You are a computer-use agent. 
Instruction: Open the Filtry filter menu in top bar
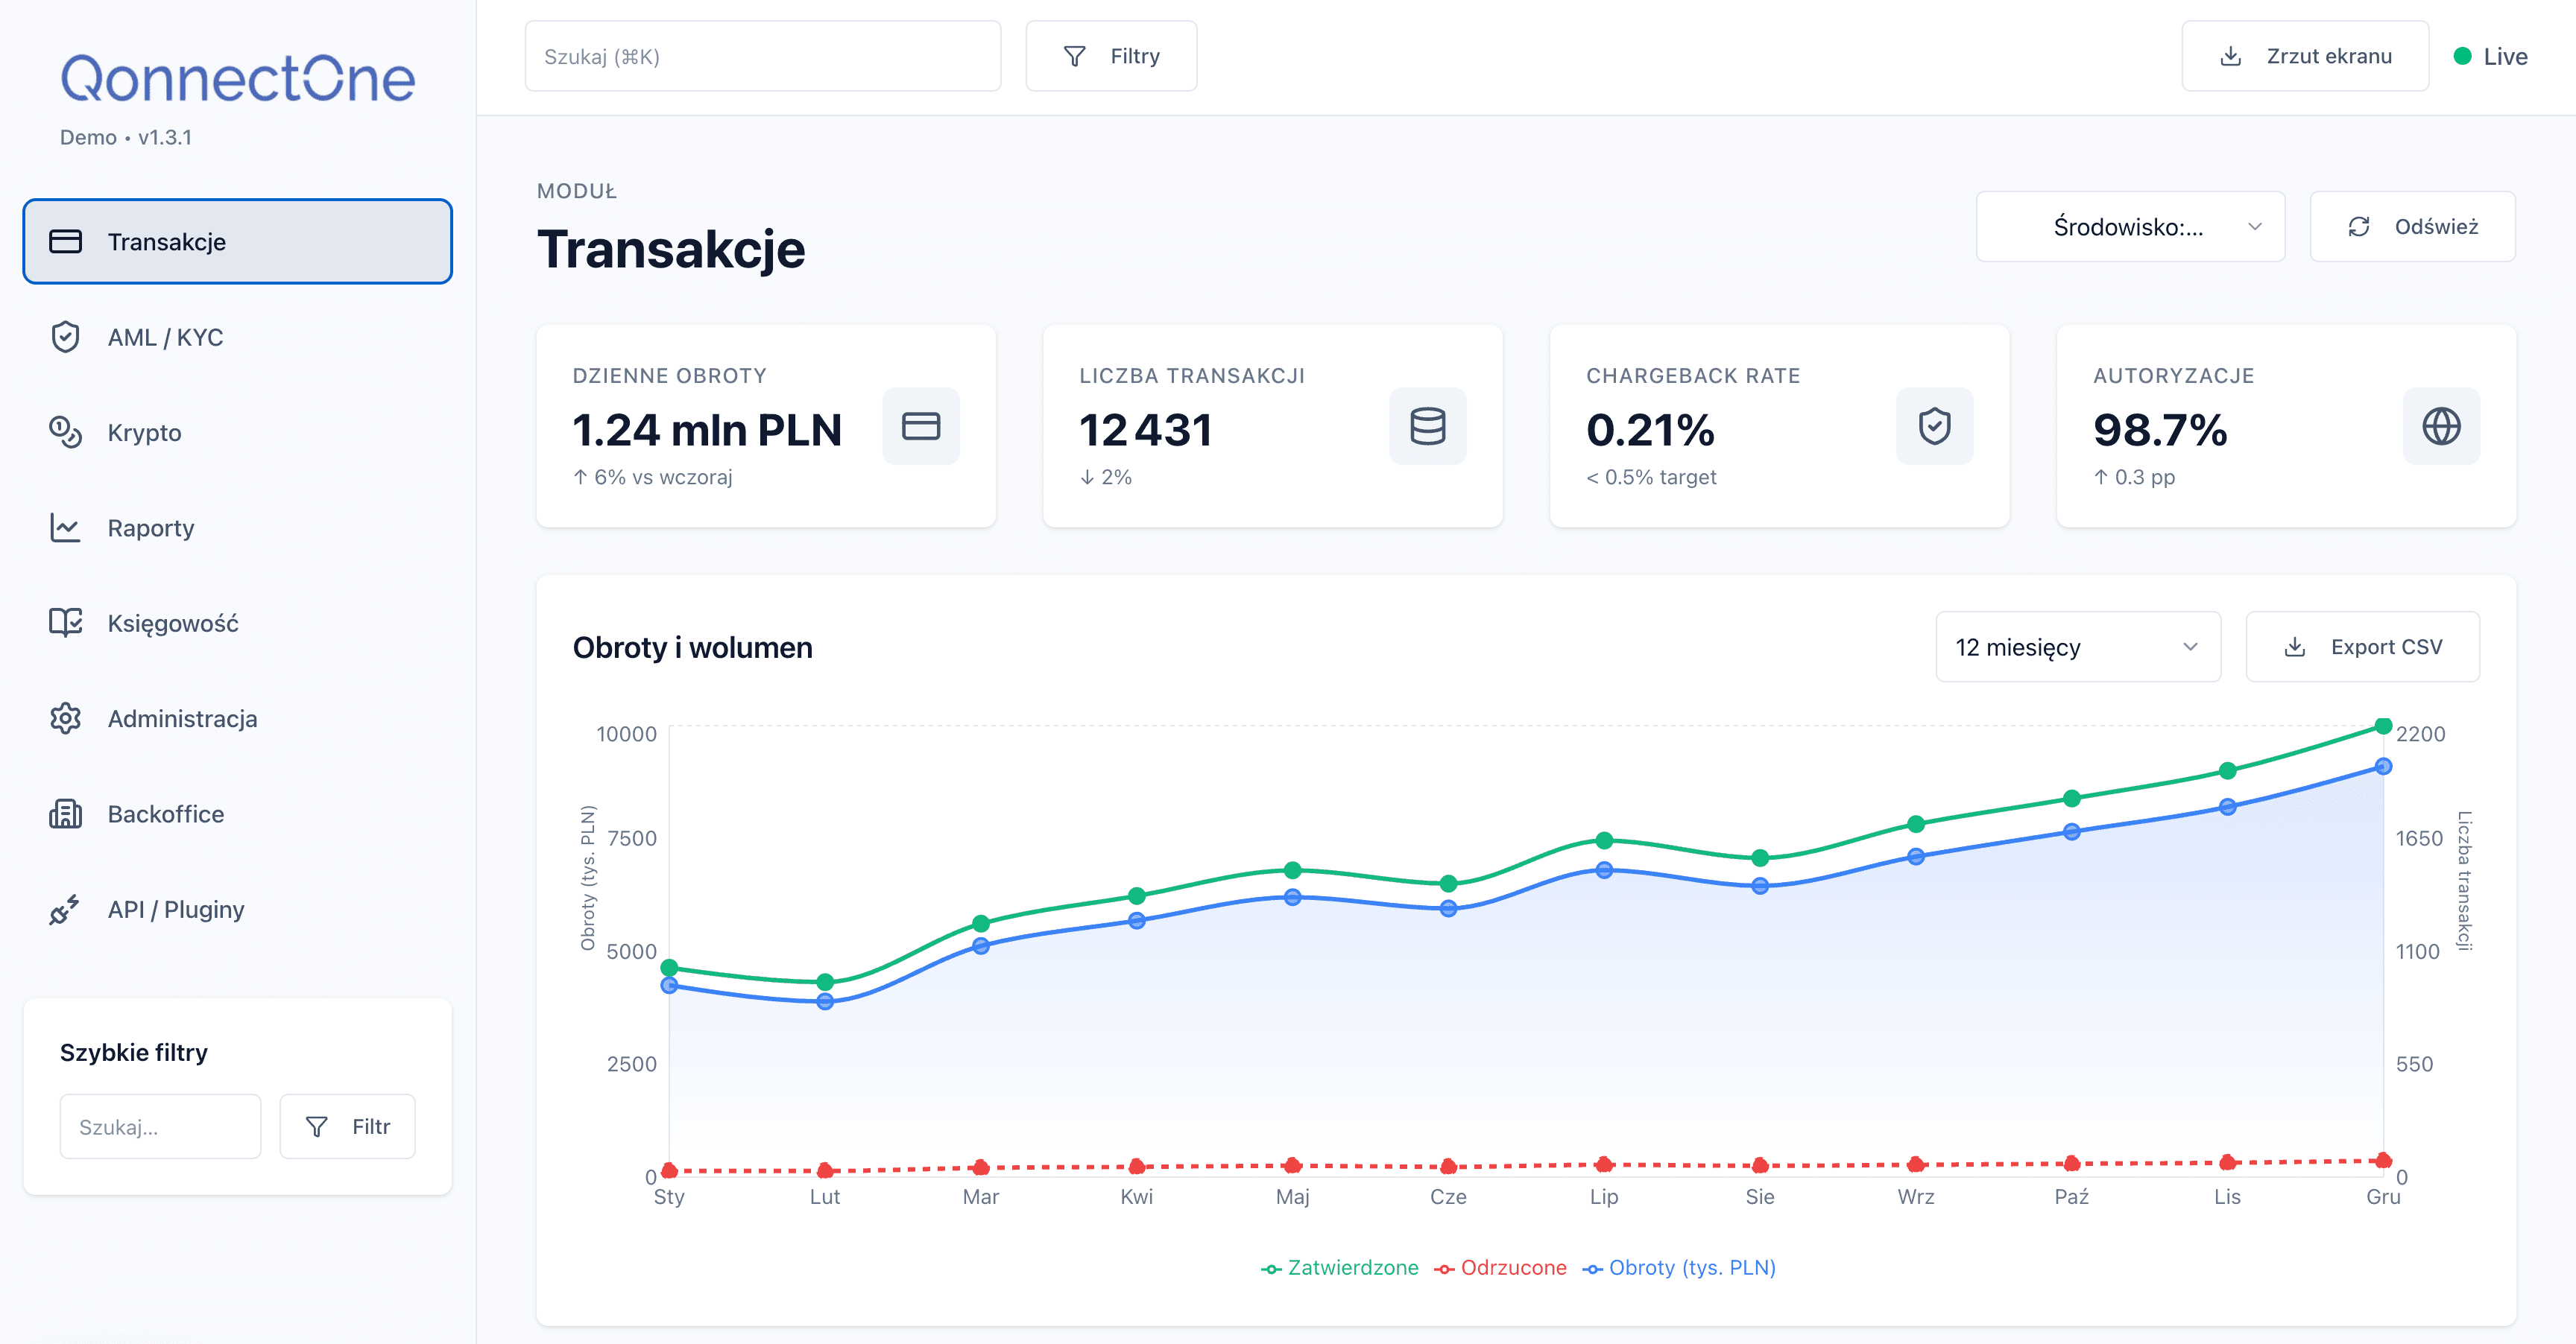click(x=1111, y=56)
